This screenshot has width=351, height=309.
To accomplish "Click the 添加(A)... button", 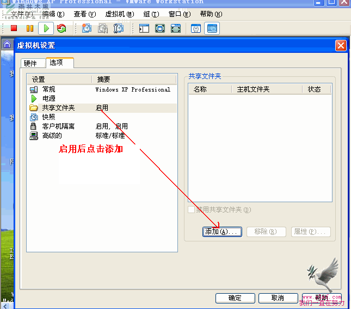I will (x=222, y=232).
